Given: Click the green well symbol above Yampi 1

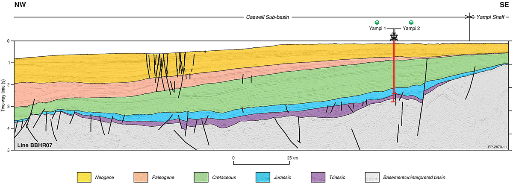Looking at the screenshot, I should click(377, 22).
